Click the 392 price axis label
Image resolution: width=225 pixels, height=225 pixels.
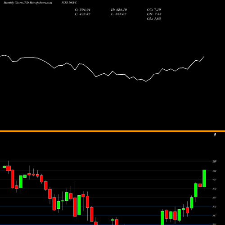click(215, 189)
